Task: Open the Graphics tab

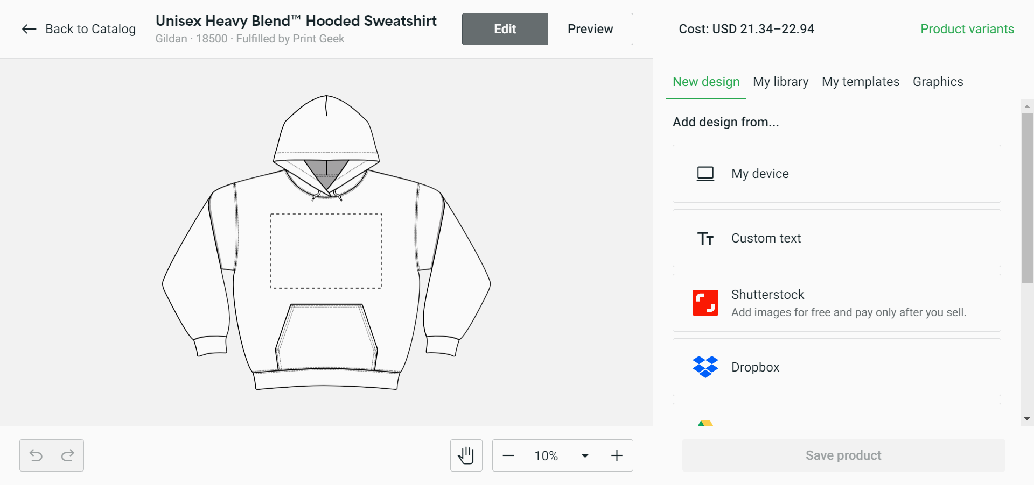Action: 938,82
